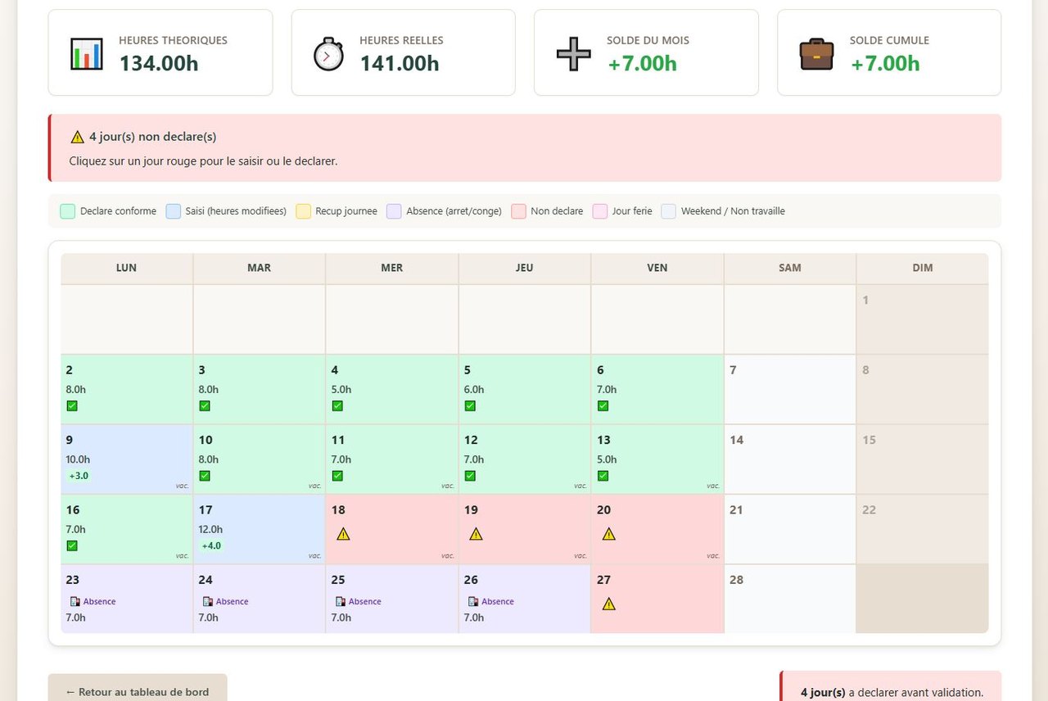Click the green checkmark on day 13
1048x701 pixels.
pos(603,476)
